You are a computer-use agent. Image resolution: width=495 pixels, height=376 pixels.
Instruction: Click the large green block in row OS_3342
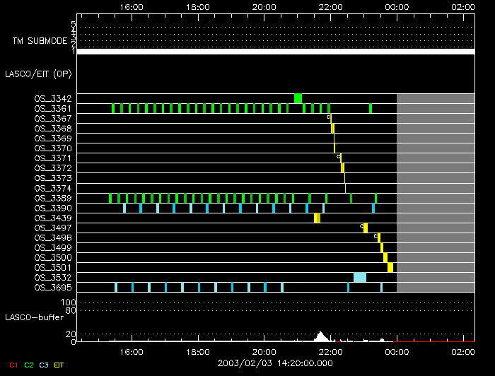pos(298,98)
